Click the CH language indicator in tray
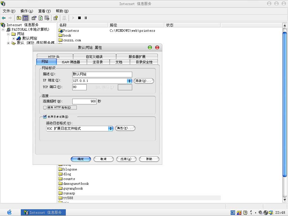The width and height of the screenshot is (288, 216). tap(233, 213)
